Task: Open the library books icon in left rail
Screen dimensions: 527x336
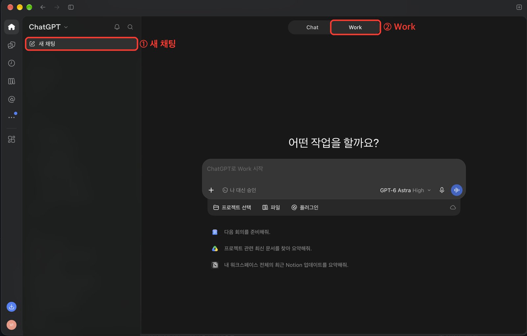Action: [12, 81]
